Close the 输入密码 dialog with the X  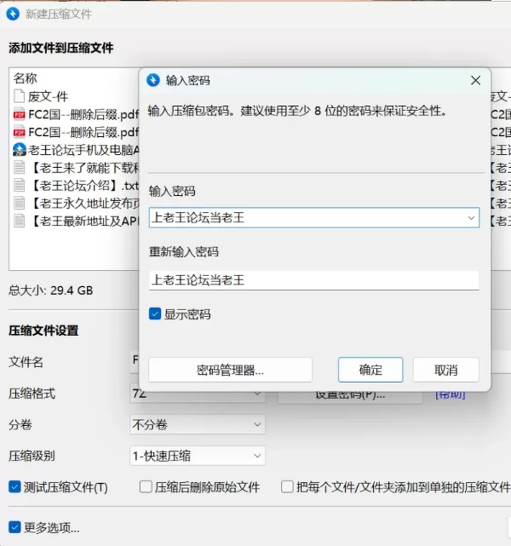point(475,80)
